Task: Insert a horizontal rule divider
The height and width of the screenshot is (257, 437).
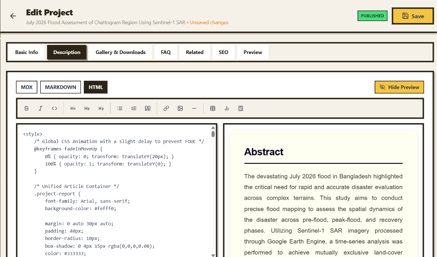Action: tap(194, 108)
